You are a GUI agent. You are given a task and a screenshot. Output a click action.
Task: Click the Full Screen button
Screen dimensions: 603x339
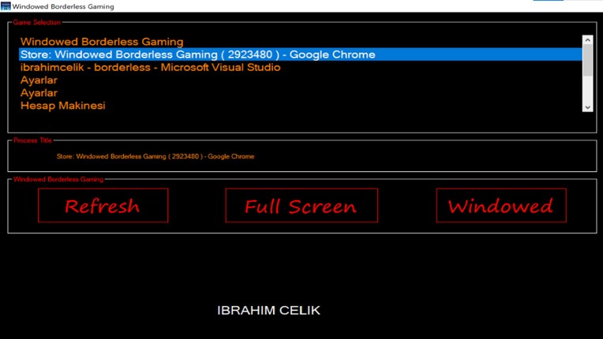coord(301,206)
